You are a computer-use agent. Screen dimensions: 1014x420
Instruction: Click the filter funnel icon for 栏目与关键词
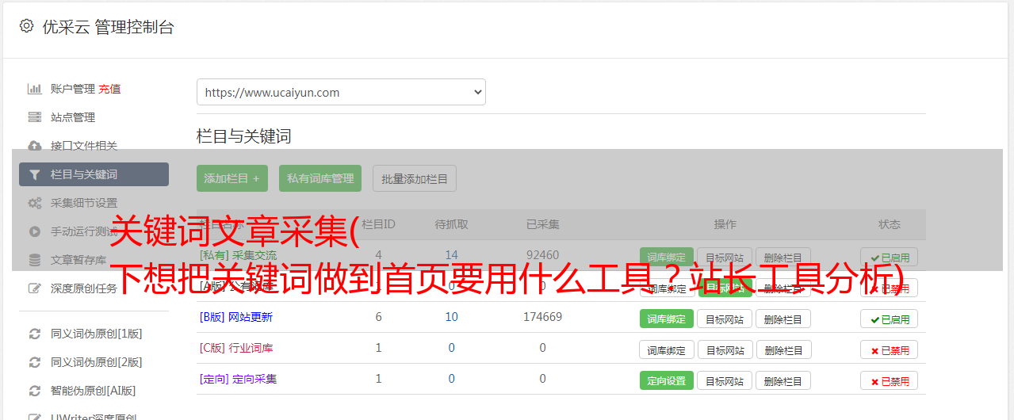coord(34,174)
